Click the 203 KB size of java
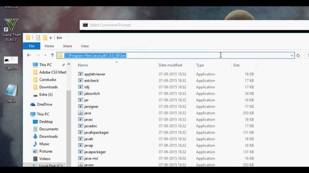Screen dimensions: 309x173 point(248,113)
